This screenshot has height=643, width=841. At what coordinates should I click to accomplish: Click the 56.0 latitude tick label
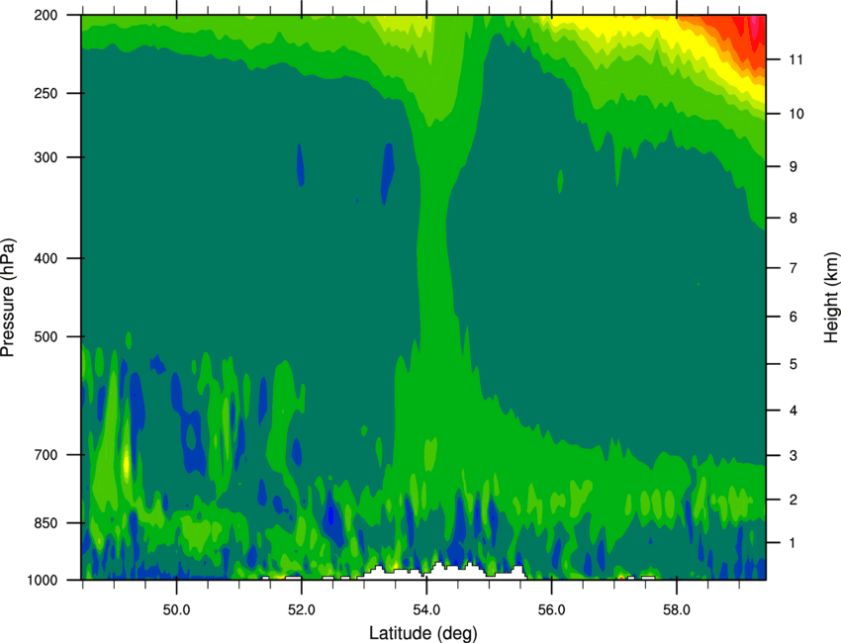click(552, 610)
